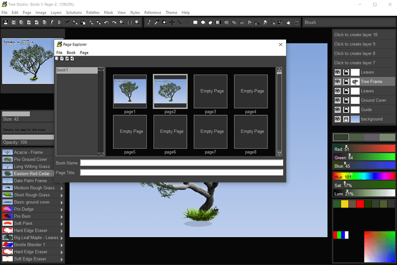Expand the Pro Dodge brush arrow
This screenshot has height=265, width=397.
62,210
